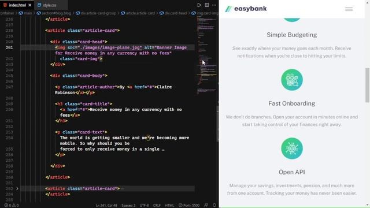Change the end-of-line sequence CRLF
Screen dimensions: 370x208
point(157,206)
